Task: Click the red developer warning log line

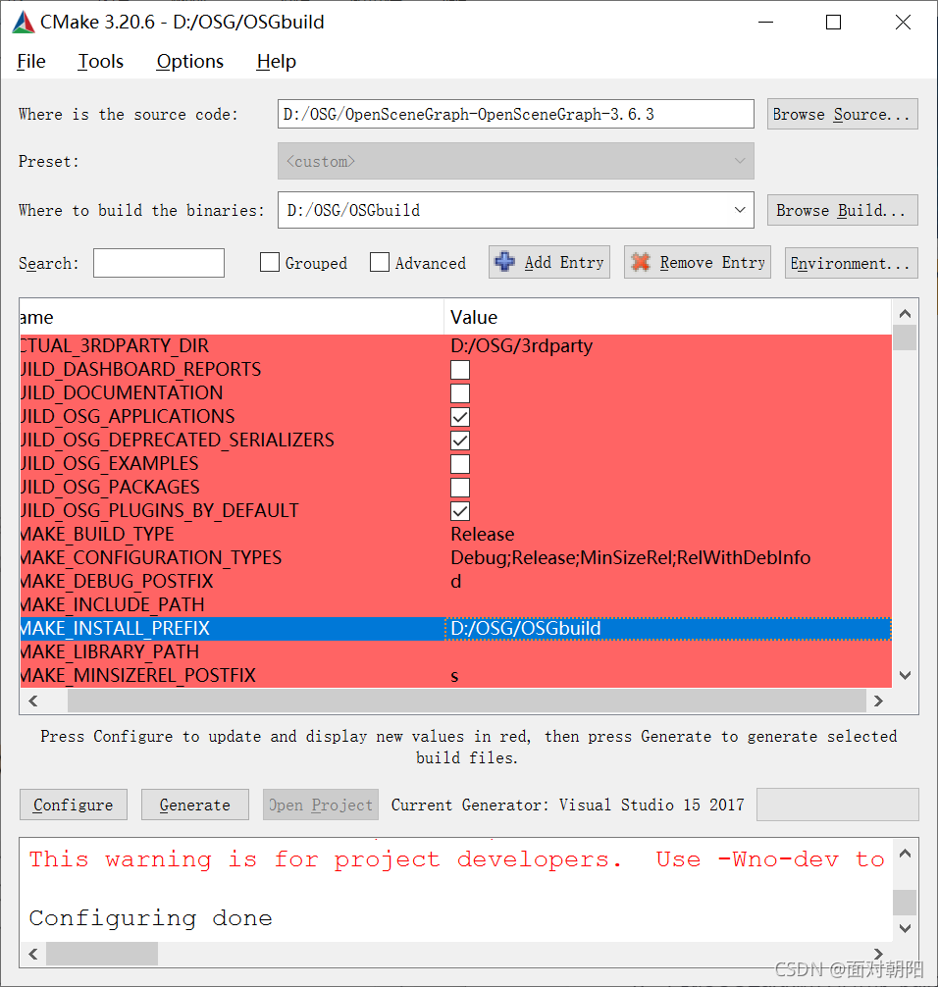Action: [x=456, y=859]
